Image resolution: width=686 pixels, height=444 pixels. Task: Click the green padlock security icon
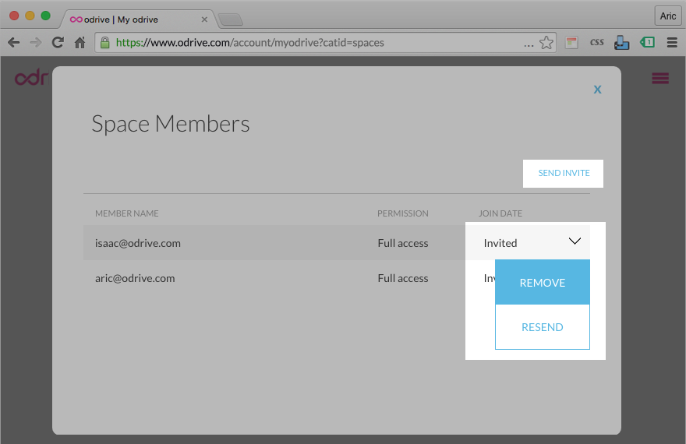coord(105,43)
